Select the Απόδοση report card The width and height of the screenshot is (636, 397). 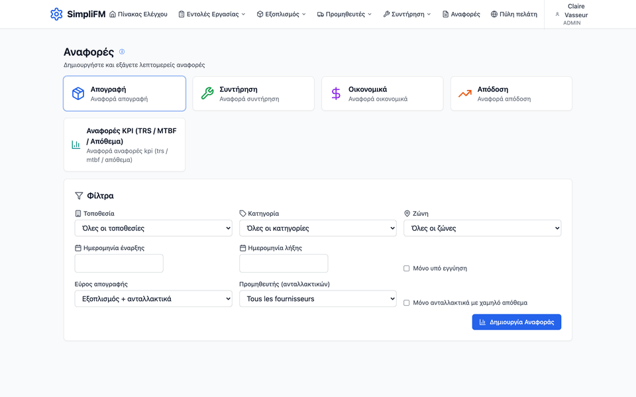[511, 93]
